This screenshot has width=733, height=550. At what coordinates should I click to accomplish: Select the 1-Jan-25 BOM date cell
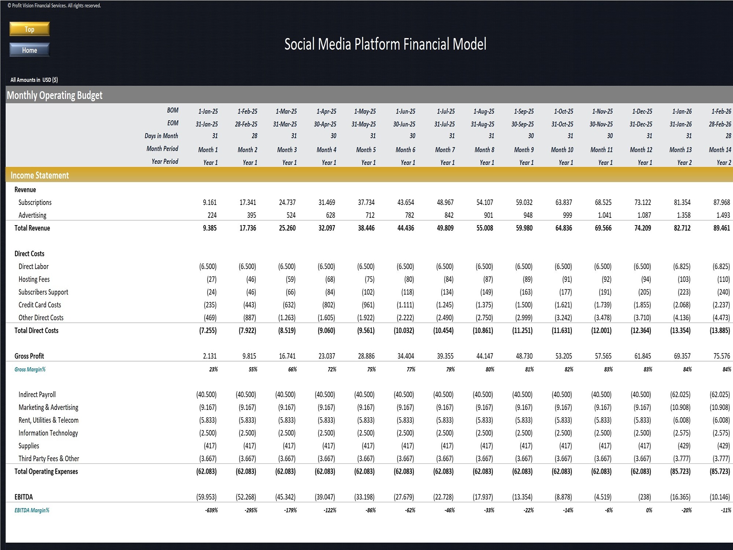[x=208, y=111]
